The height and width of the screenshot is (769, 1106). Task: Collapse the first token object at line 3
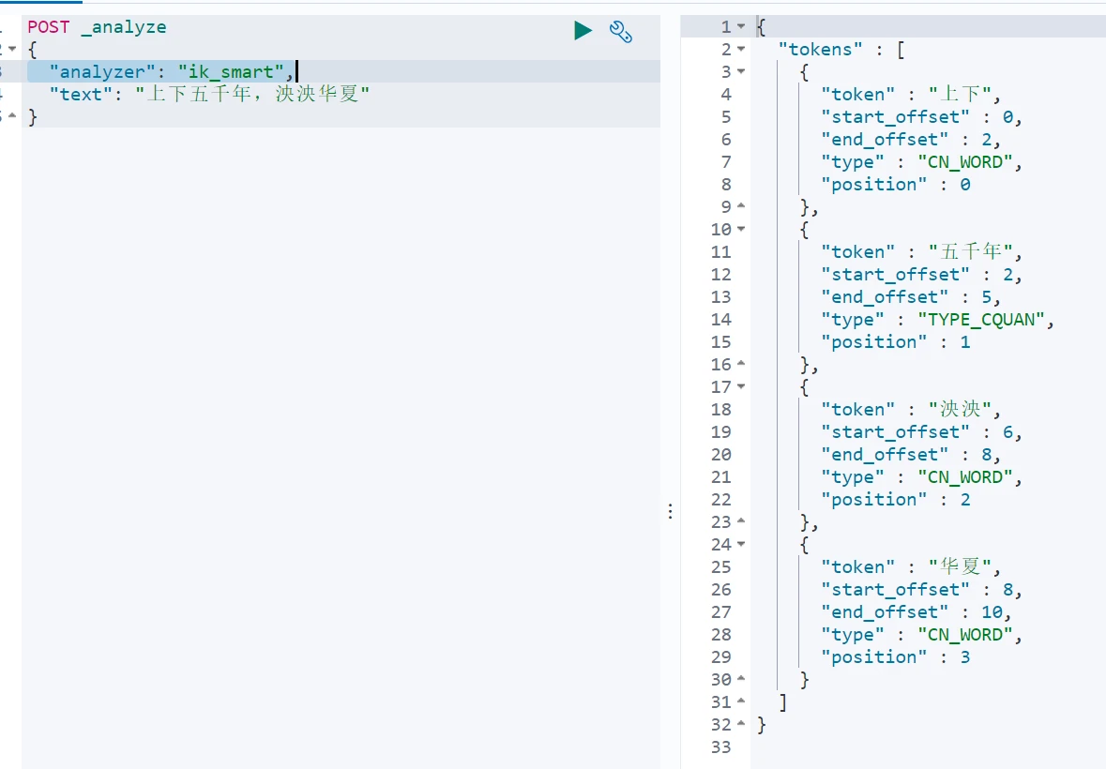(741, 72)
